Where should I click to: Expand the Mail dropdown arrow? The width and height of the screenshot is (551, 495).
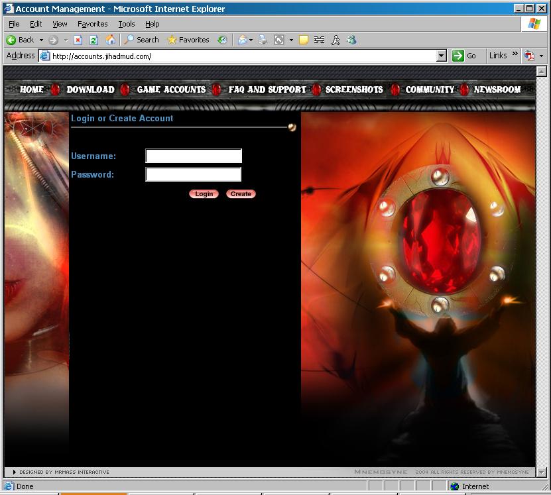[x=251, y=40]
